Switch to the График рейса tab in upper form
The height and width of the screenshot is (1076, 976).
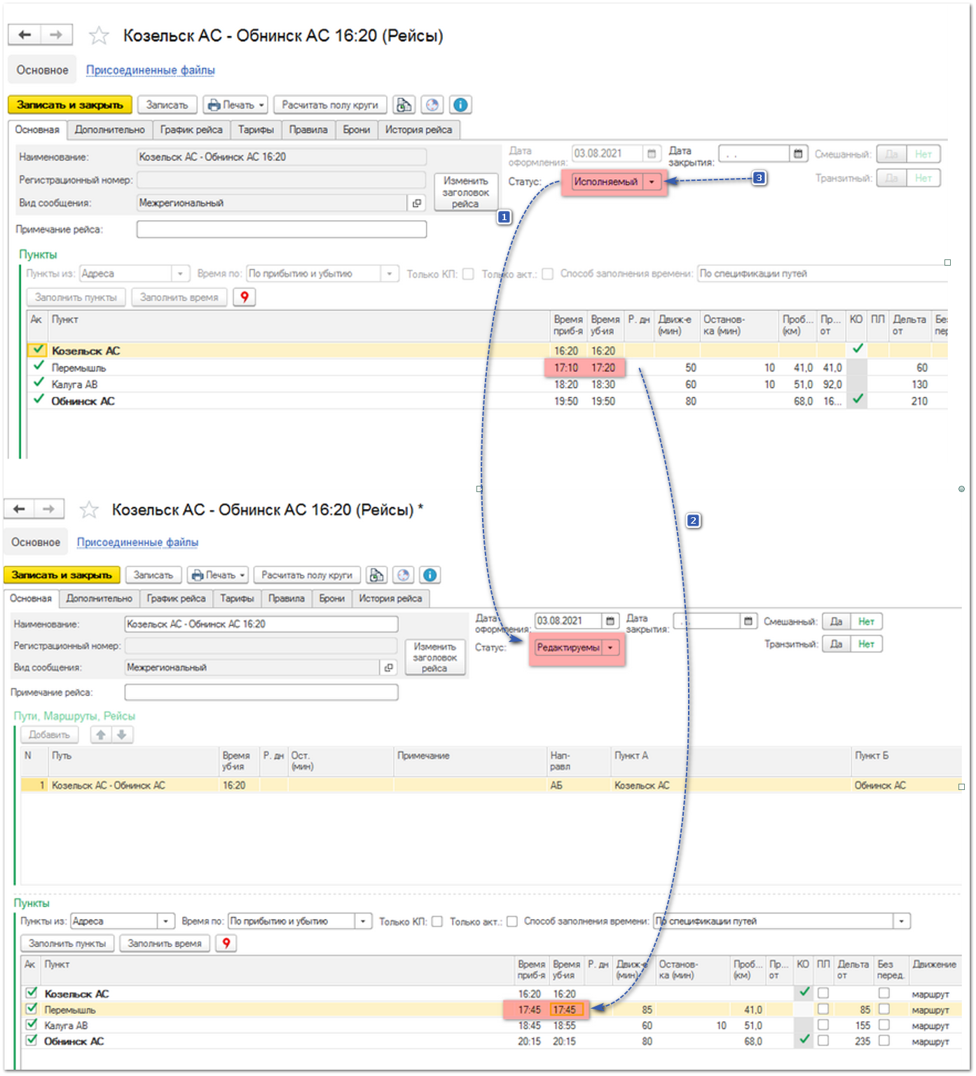191,130
